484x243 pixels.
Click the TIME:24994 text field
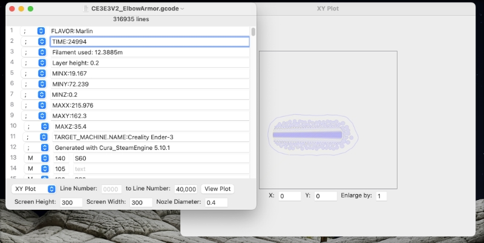point(149,42)
